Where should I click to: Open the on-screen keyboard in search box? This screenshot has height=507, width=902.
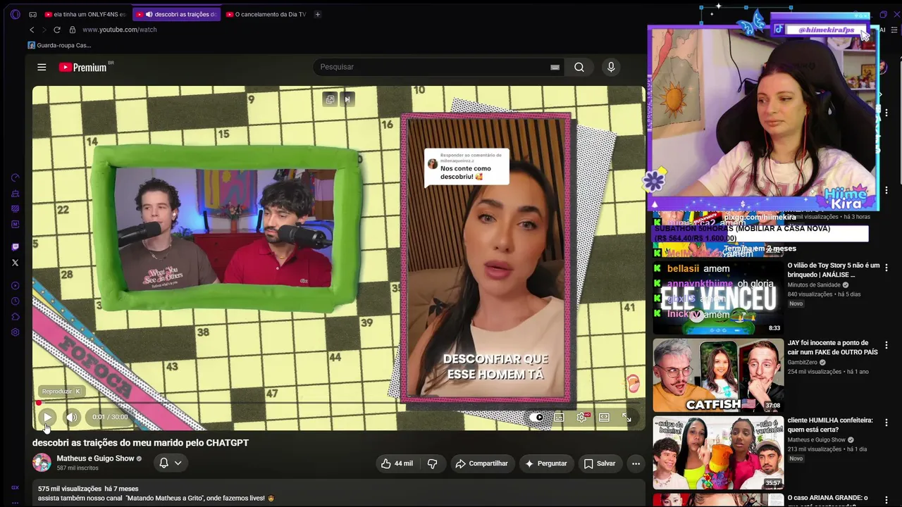click(555, 67)
